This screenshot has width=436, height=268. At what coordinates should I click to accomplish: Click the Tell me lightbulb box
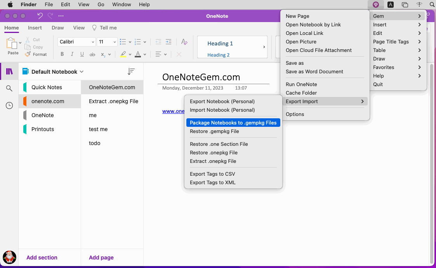point(104,28)
